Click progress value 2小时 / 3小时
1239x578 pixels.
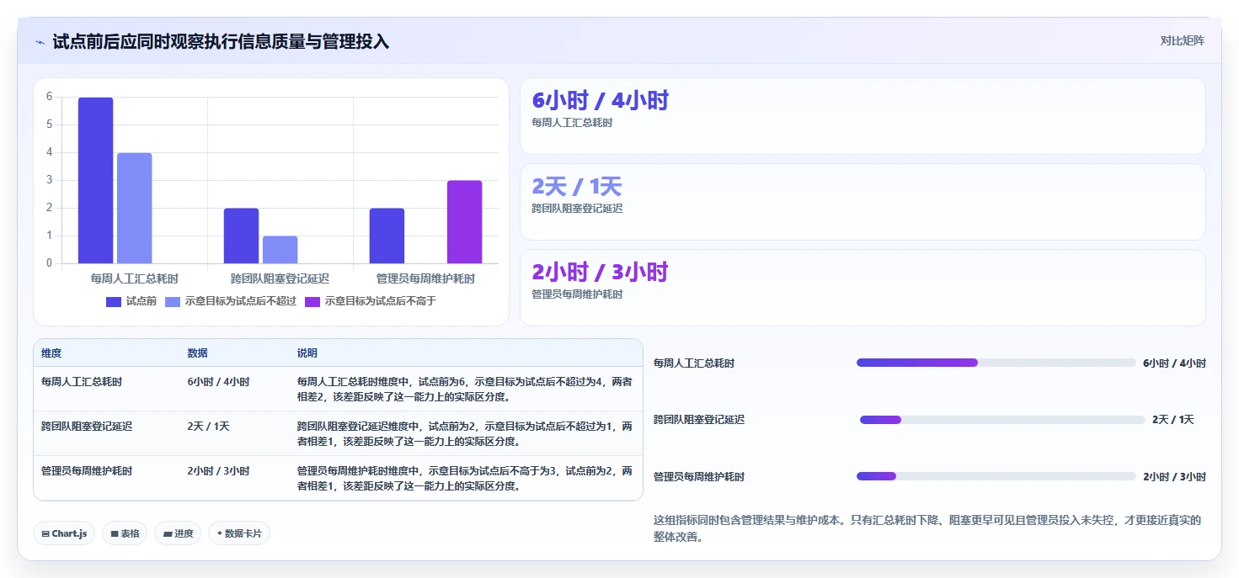tap(1174, 477)
